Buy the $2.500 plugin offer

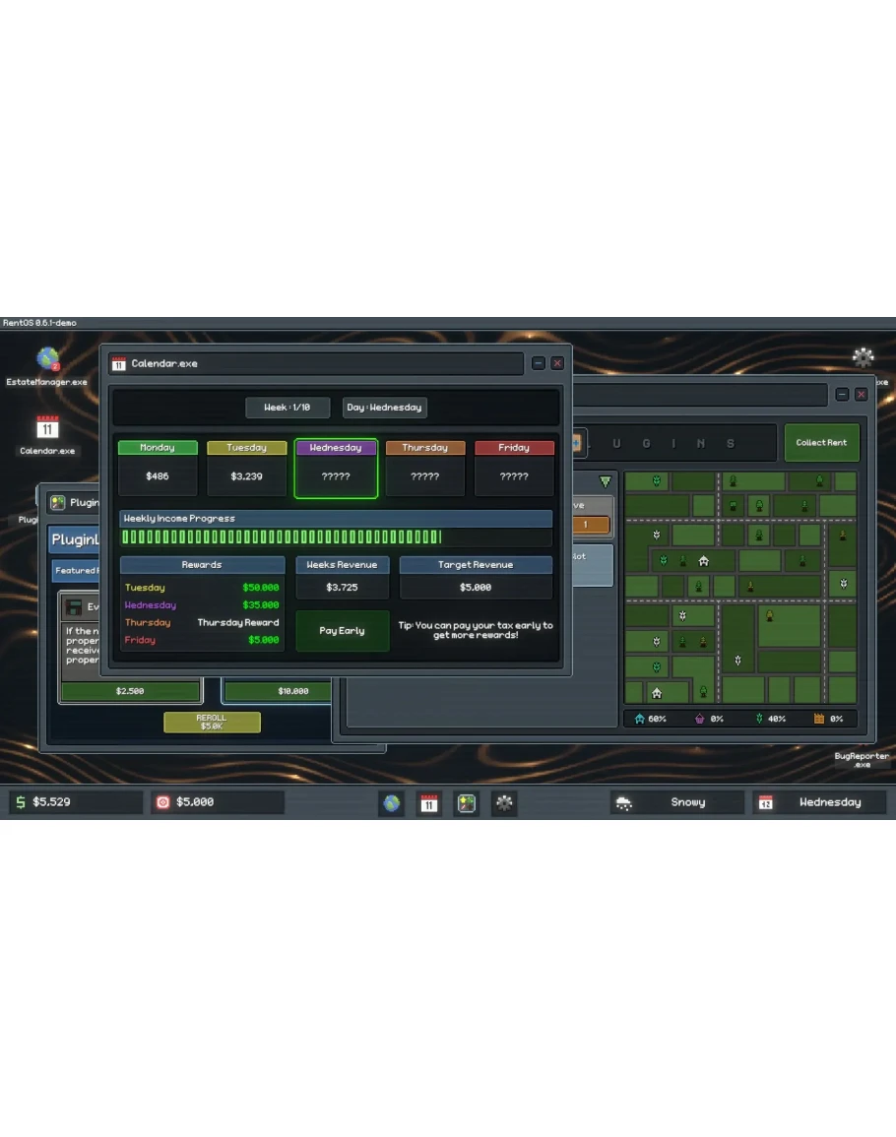130,691
